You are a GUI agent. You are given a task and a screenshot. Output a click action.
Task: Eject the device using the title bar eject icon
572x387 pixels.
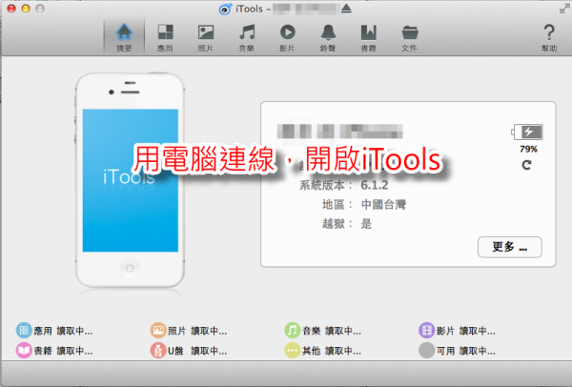click(346, 9)
